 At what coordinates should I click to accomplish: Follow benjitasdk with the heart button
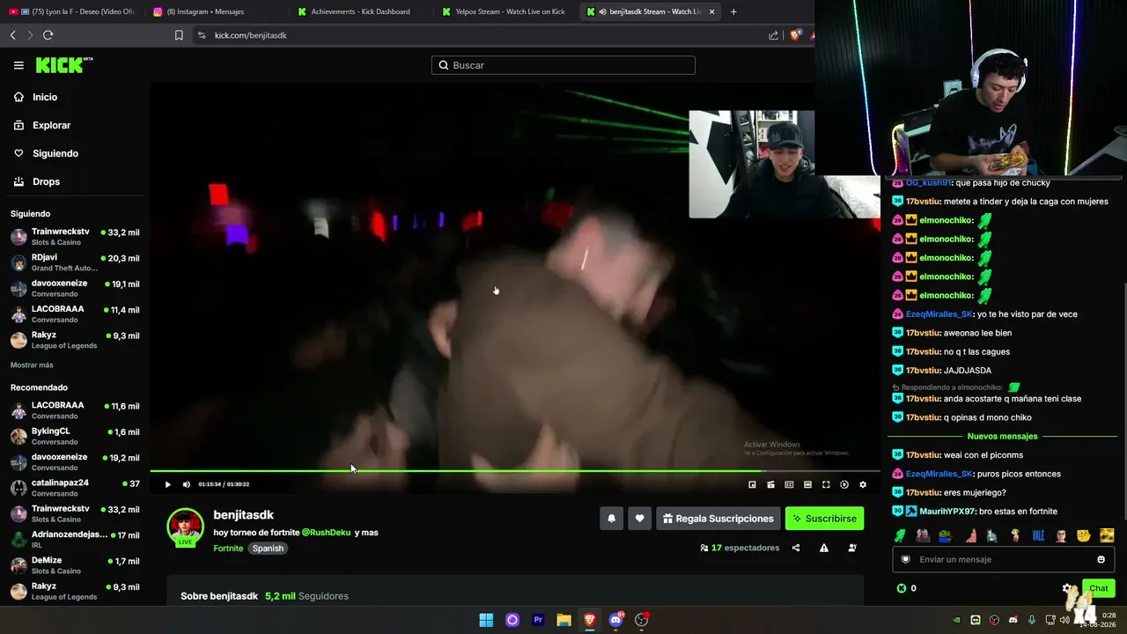pos(640,519)
